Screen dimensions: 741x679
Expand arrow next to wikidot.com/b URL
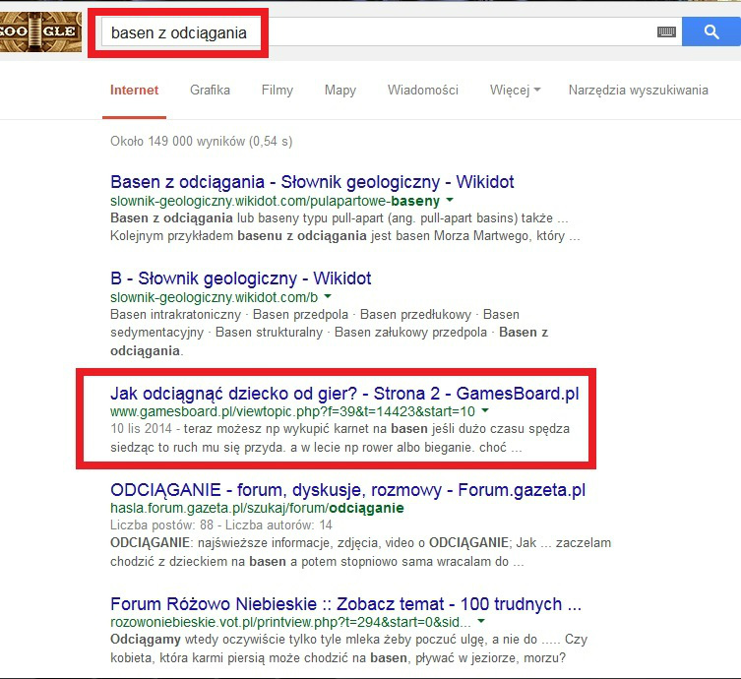328,297
